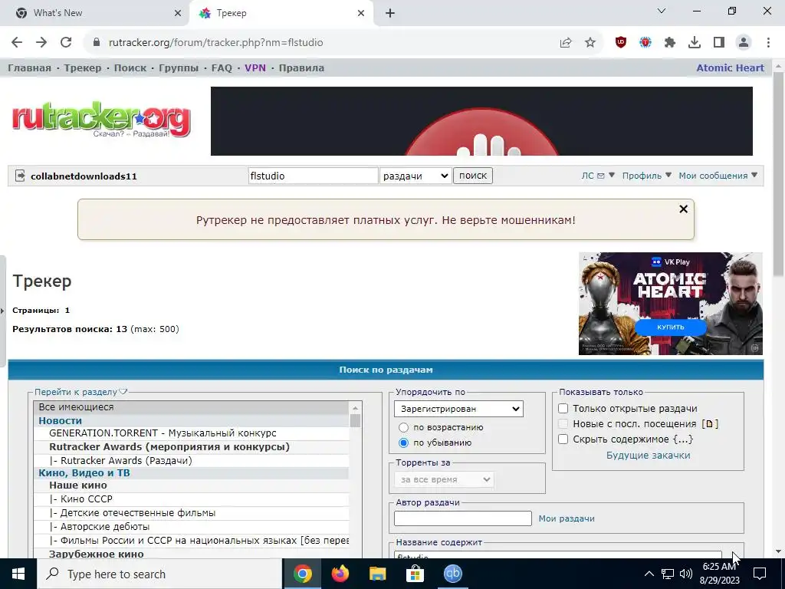Open Группы in the top navigation
The width and height of the screenshot is (785, 589).
pyautogui.click(x=179, y=67)
